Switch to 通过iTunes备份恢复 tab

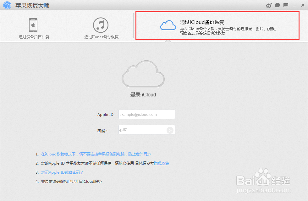coord(101,37)
